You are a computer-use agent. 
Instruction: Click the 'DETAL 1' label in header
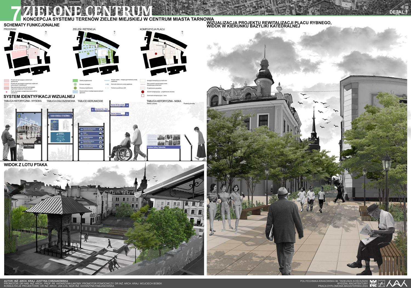398,12
